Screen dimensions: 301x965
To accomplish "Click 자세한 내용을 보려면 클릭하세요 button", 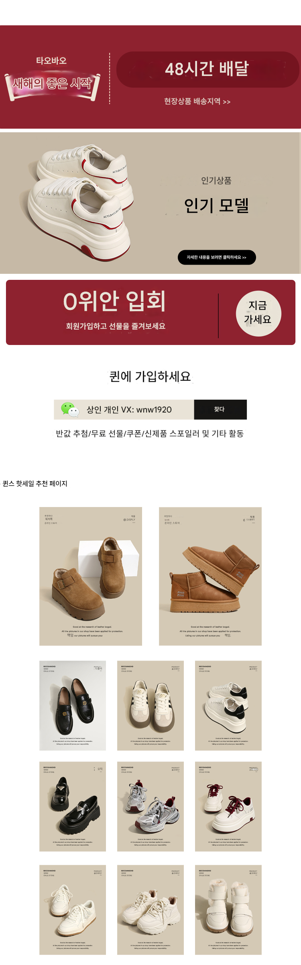I will (x=217, y=257).
